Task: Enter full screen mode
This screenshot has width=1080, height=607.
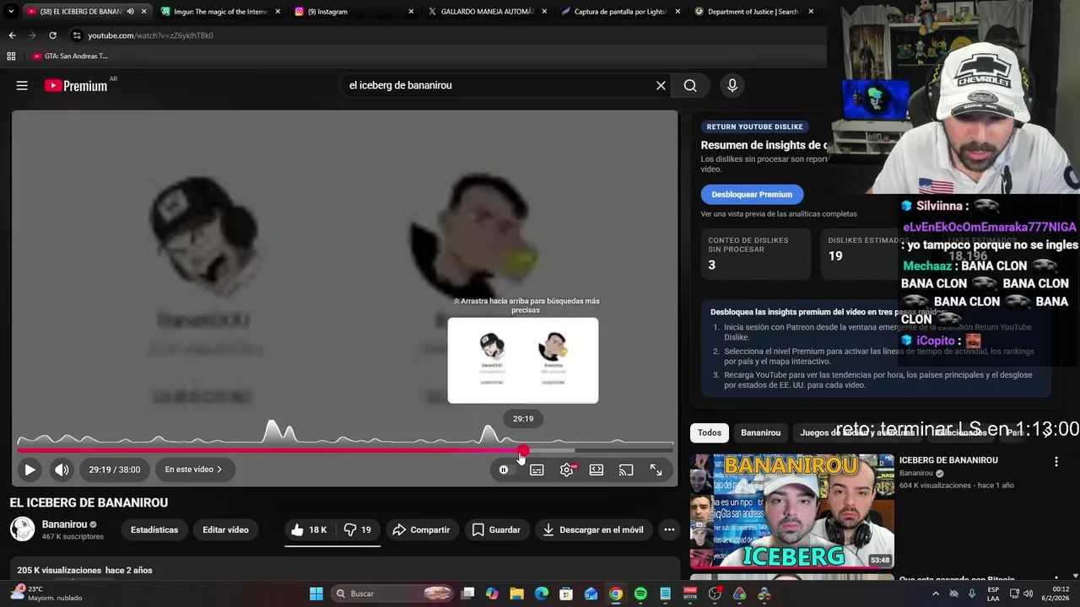Action: coord(656,470)
